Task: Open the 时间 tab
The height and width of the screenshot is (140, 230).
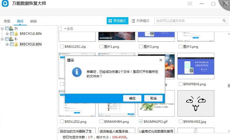Action: click(33, 21)
